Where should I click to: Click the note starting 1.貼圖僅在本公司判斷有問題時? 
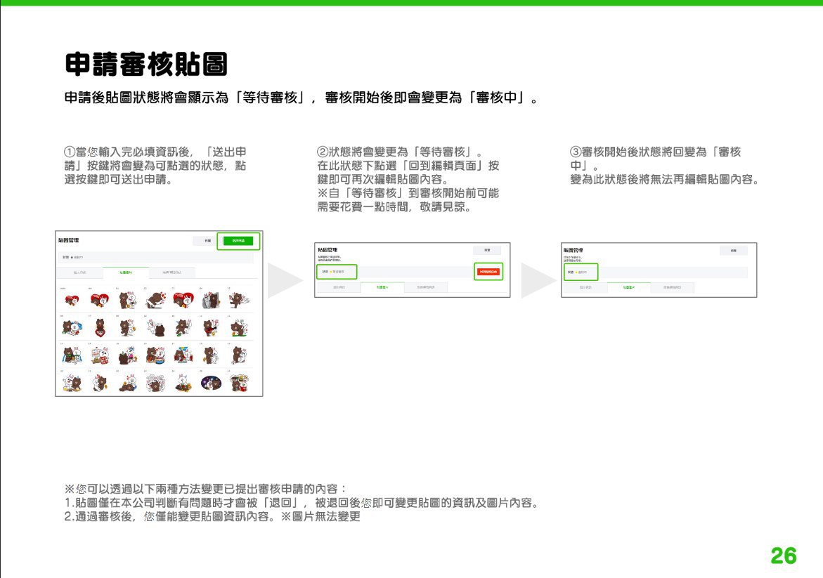pyautogui.click(x=302, y=503)
